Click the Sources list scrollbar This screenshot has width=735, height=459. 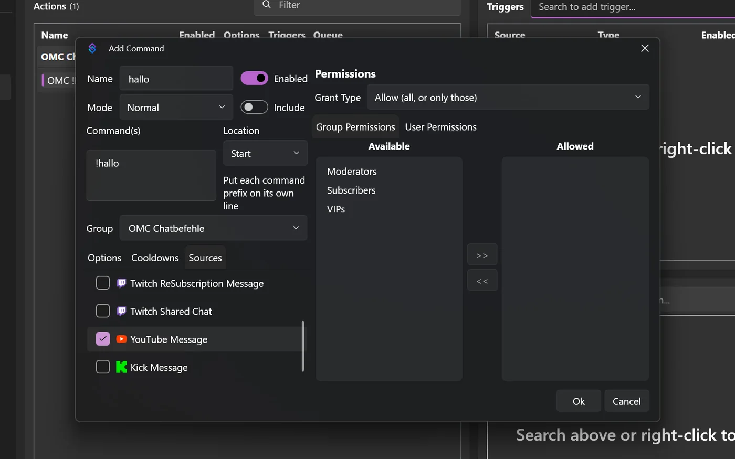tap(303, 346)
